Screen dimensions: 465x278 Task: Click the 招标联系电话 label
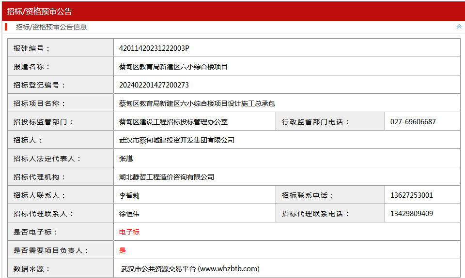[308, 195]
